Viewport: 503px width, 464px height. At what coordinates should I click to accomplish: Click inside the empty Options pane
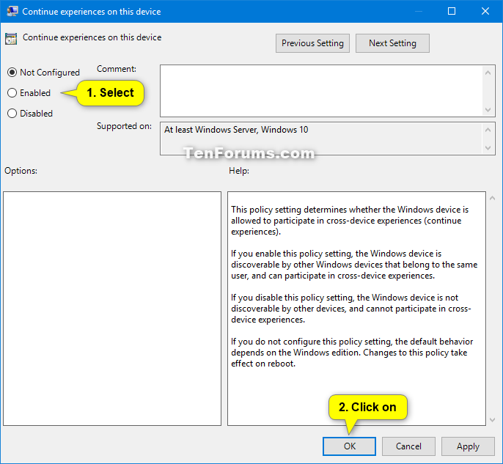(112, 309)
